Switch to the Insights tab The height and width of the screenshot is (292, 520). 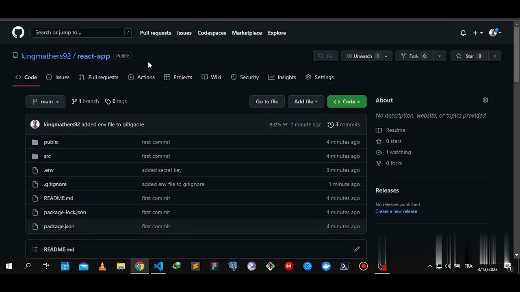click(282, 77)
